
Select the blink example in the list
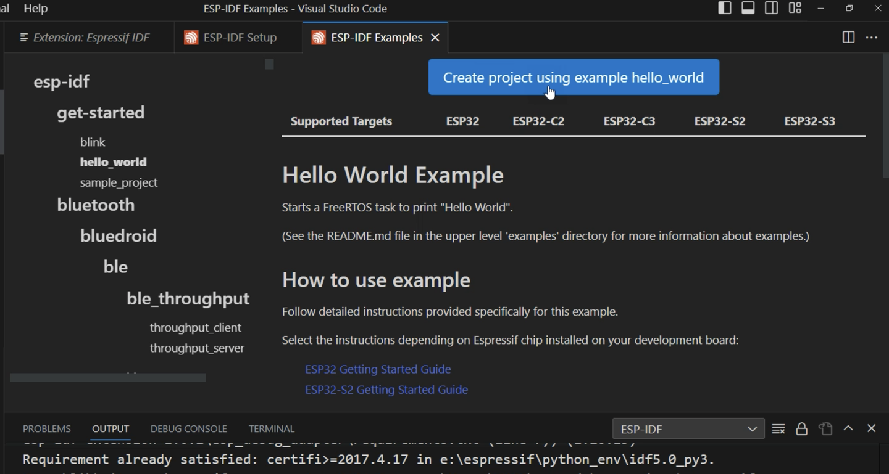click(93, 142)
